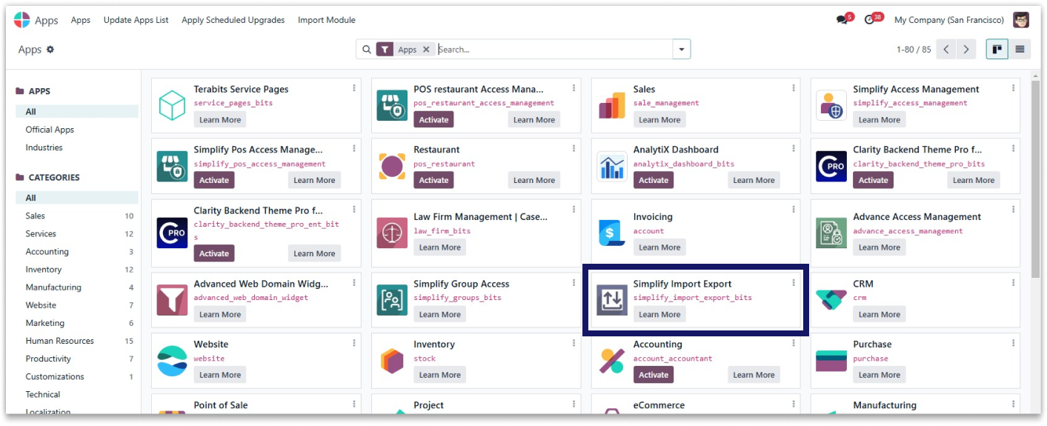Open the activities clock icon
Image resolution: width=1047 pixels, height=426 pixels.
[x=871, y=20]
